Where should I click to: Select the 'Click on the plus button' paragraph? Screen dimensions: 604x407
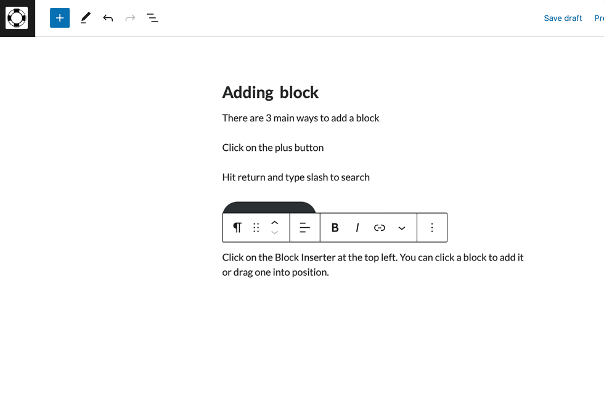click(272, 148)
